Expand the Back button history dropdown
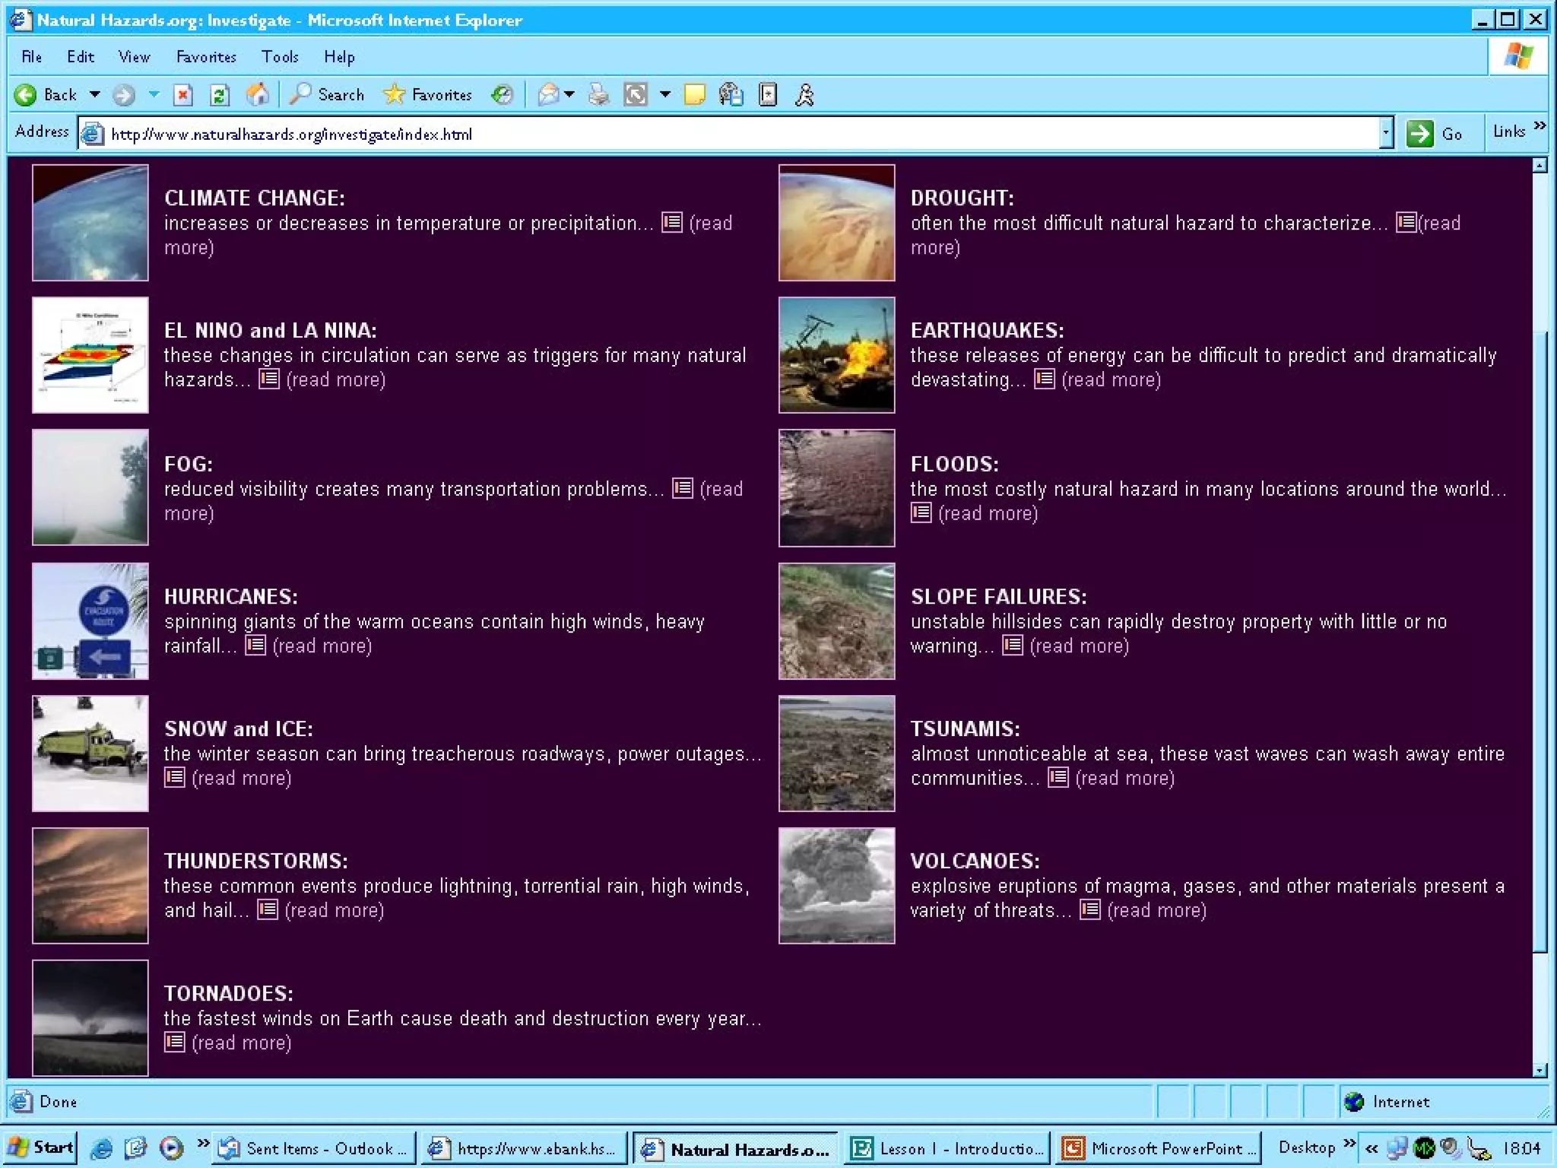1557x1168 pixels. coord(95,95)
